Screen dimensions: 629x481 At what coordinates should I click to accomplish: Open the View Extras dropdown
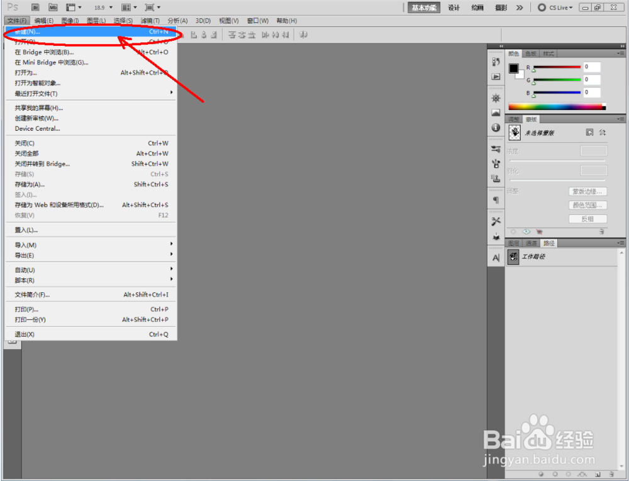[74, 7]
